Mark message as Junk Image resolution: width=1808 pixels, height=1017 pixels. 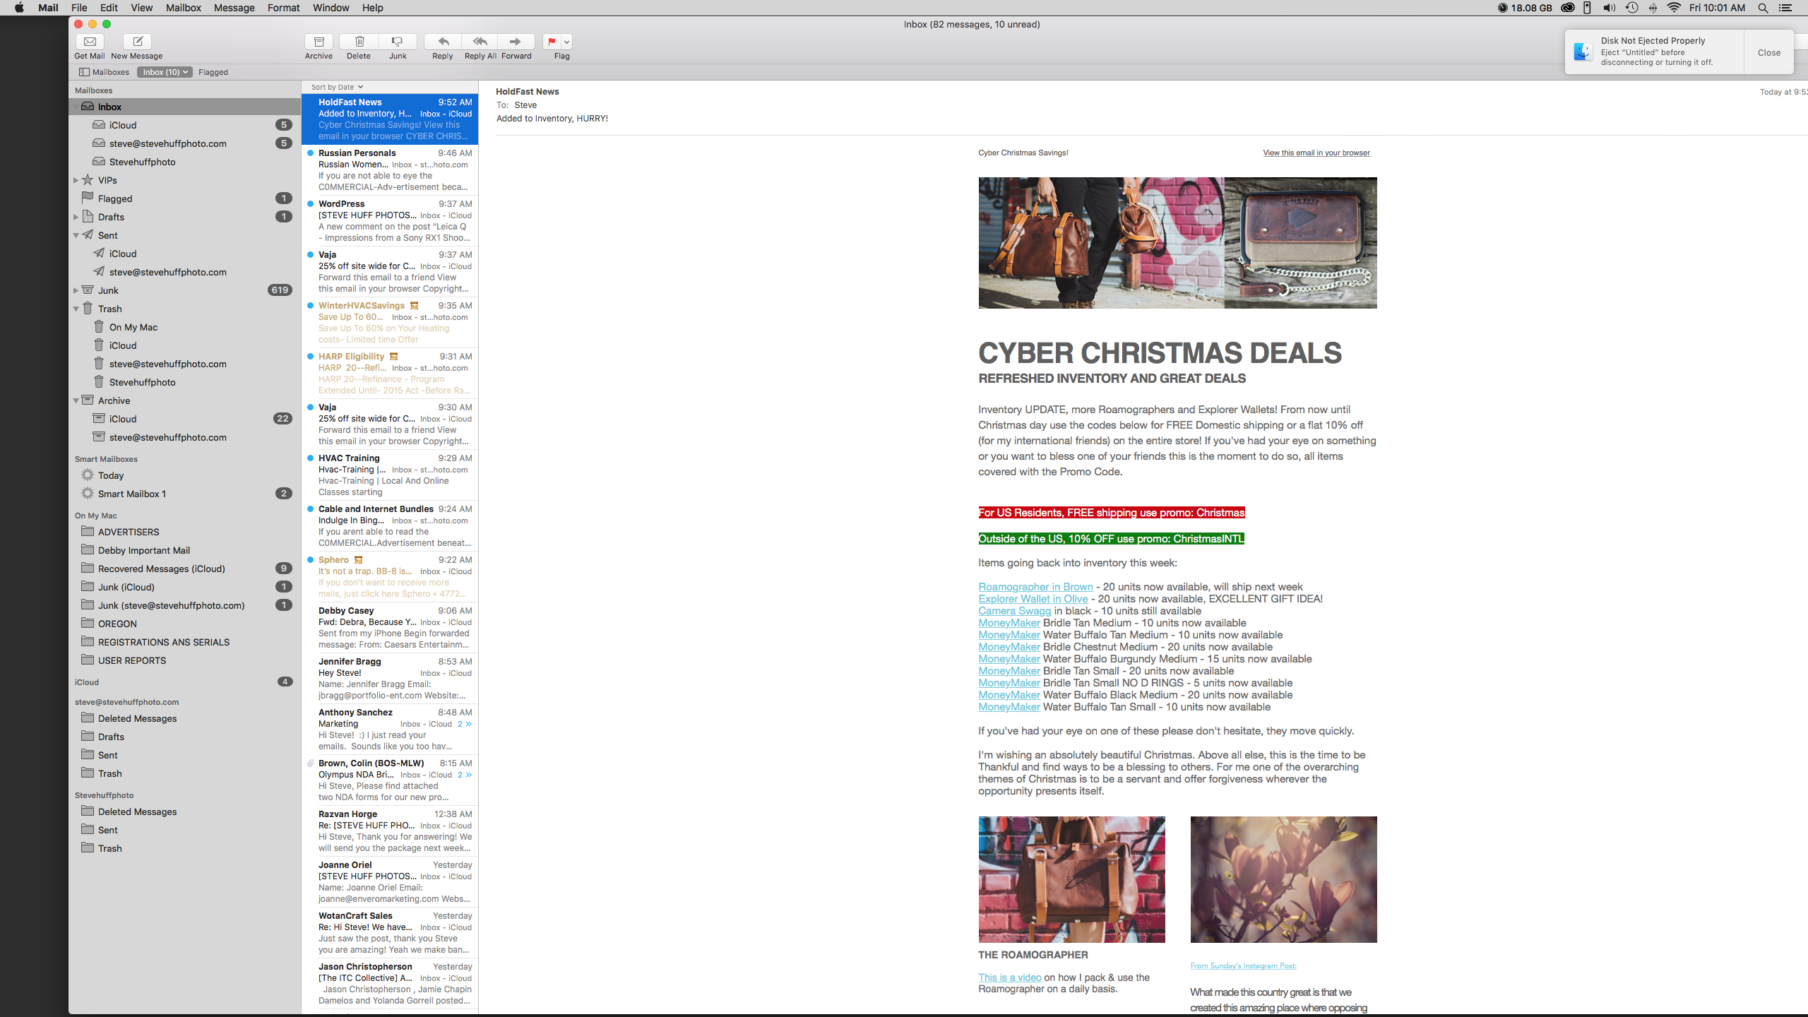pyautogui.click(x=398, y=42)
